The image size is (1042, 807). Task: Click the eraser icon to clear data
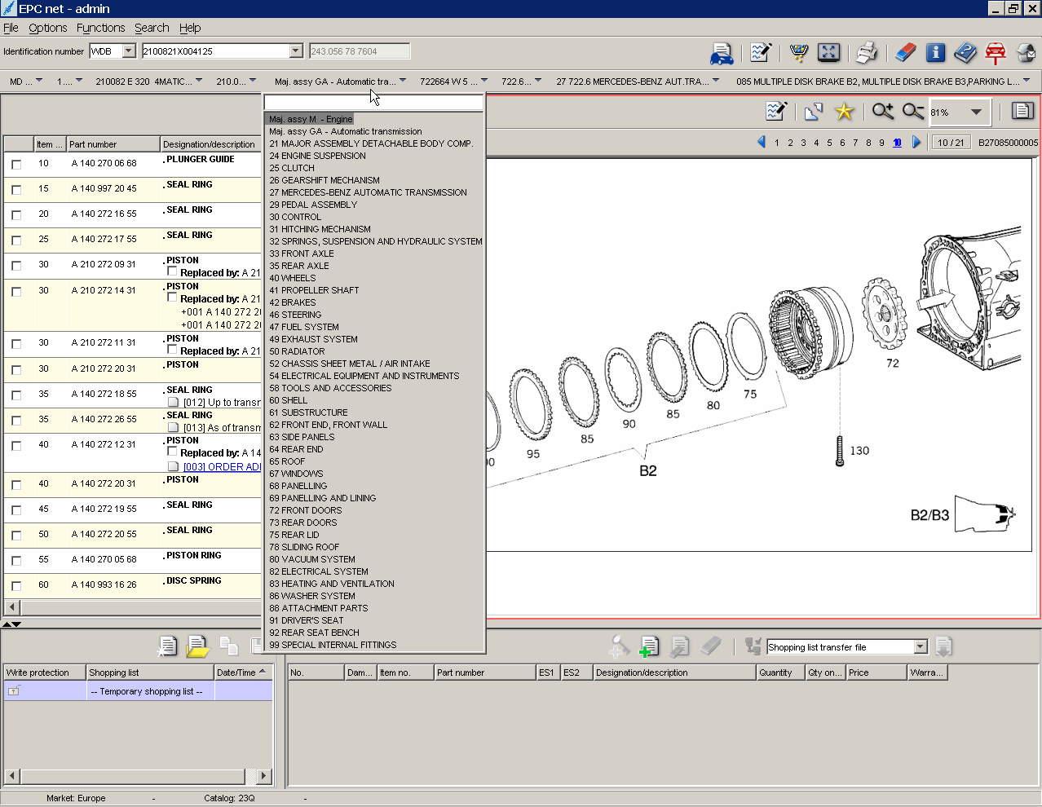[905, 52]
